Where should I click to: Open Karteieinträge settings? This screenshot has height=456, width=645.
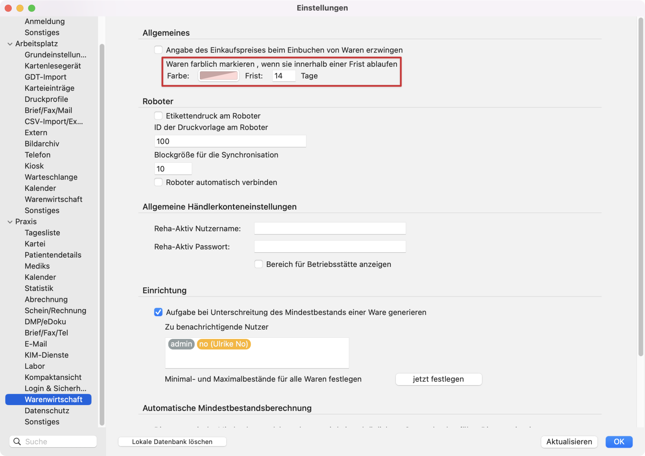tap(49, 88)
